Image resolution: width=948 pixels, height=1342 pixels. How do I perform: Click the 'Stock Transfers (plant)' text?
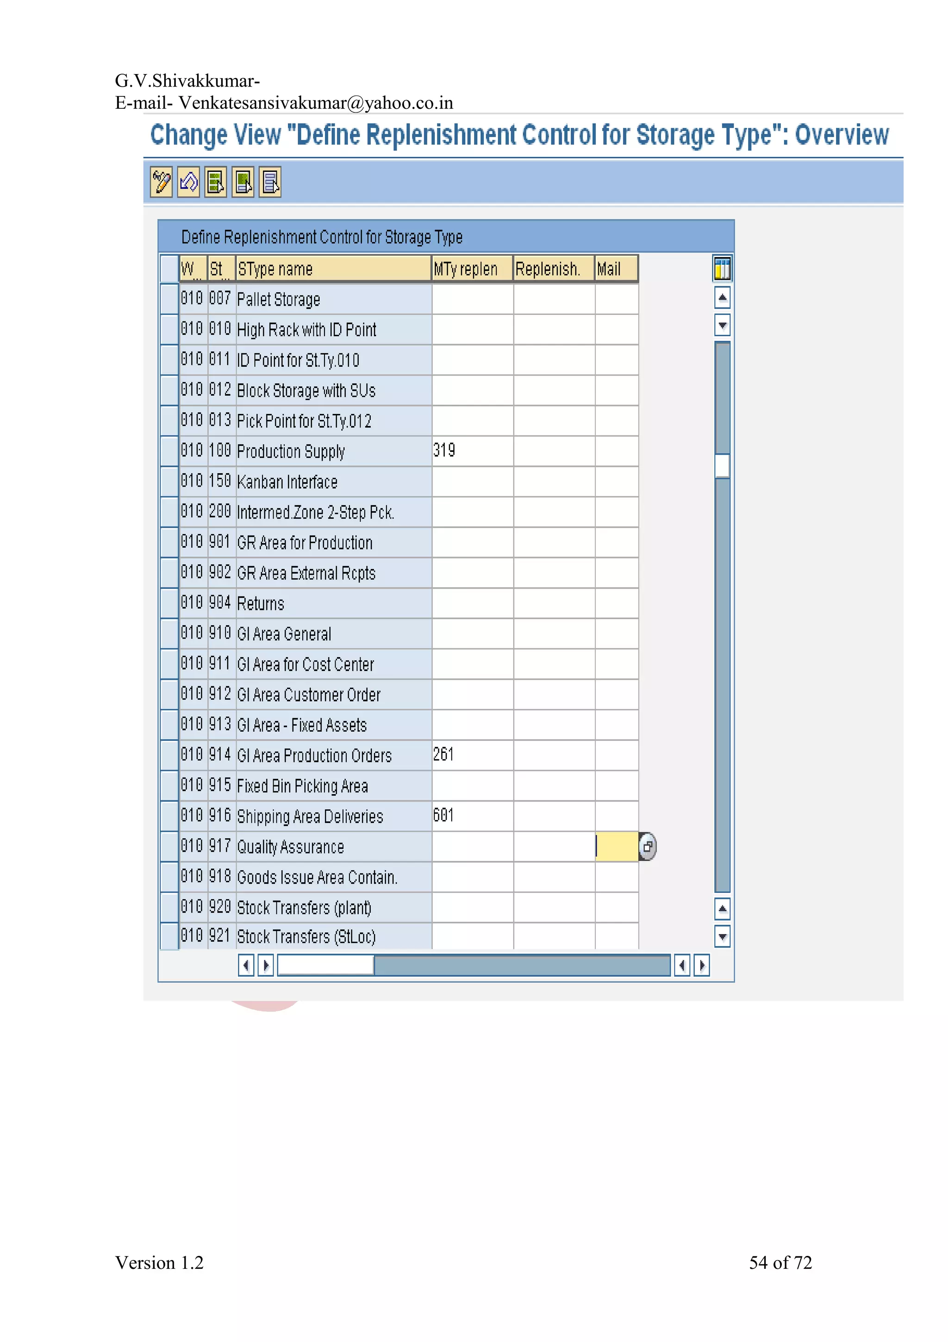pos(304,908)
